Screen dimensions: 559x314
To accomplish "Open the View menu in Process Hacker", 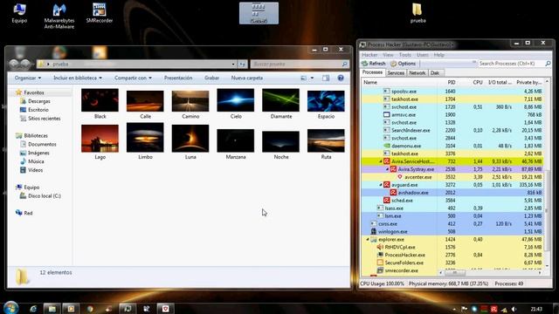I will (388, 55).
